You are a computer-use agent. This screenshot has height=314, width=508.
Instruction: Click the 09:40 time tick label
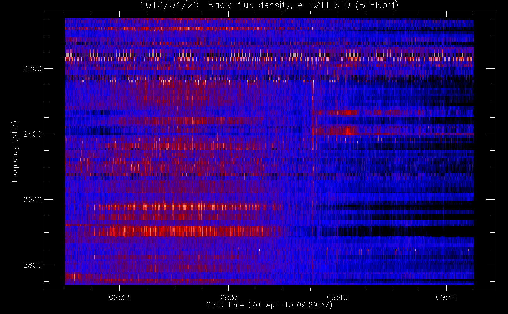(x=338, y=297)
